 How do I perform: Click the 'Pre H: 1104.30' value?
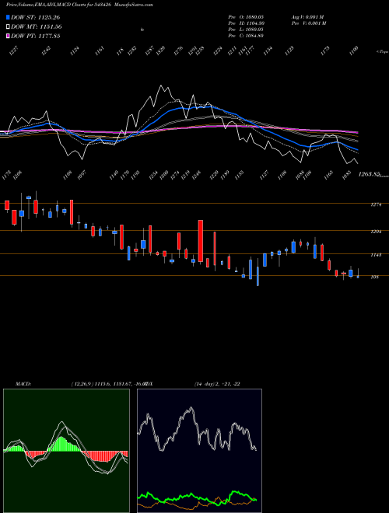(246, 23)
